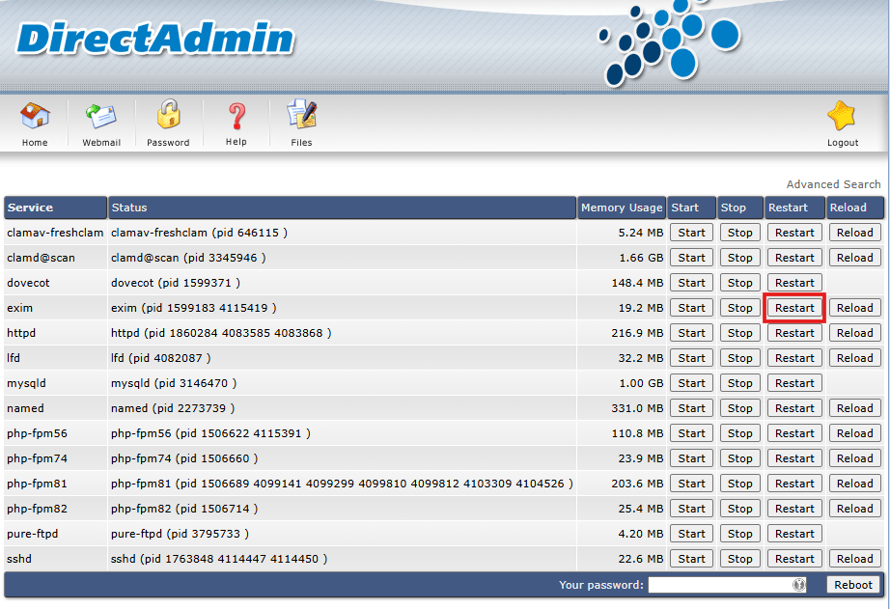
Task: Click the password field key icon
Action: [798, 585]
